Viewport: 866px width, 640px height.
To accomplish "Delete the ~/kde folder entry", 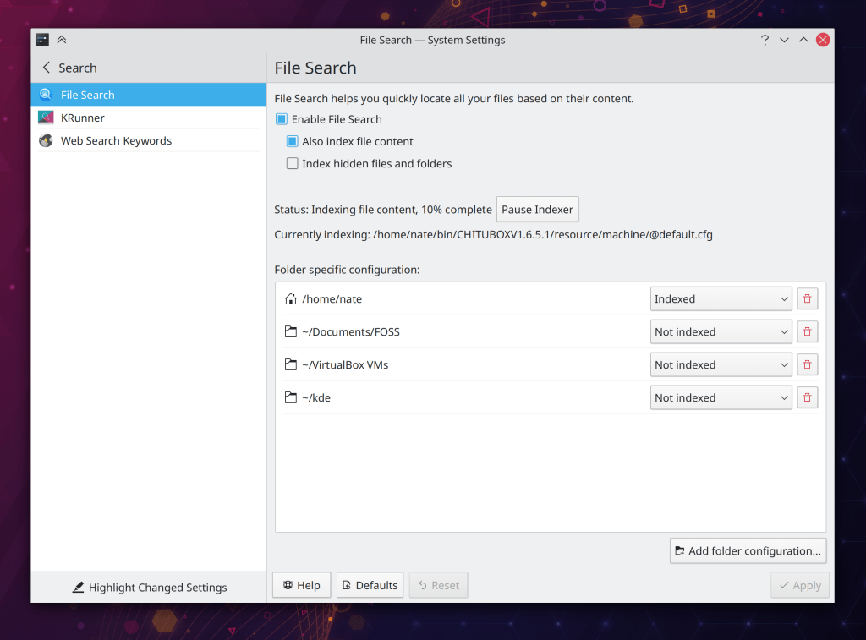I will pyautogui.click(x=807, y=398).
